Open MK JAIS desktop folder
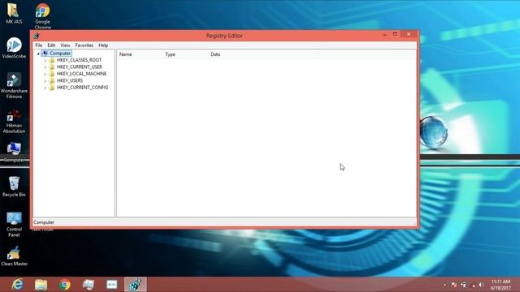 pyautogui.click(x=14, y=13)
